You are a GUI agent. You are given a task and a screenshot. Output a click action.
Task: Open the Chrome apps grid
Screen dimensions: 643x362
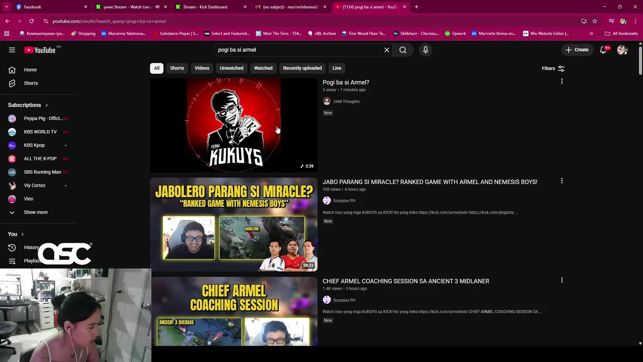point(7,34)
